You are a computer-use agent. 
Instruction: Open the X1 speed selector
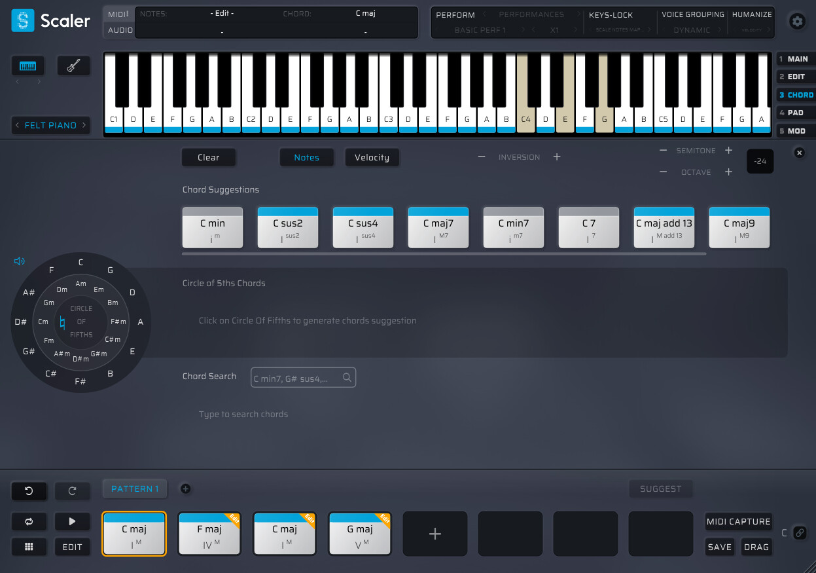pos(555,30)
